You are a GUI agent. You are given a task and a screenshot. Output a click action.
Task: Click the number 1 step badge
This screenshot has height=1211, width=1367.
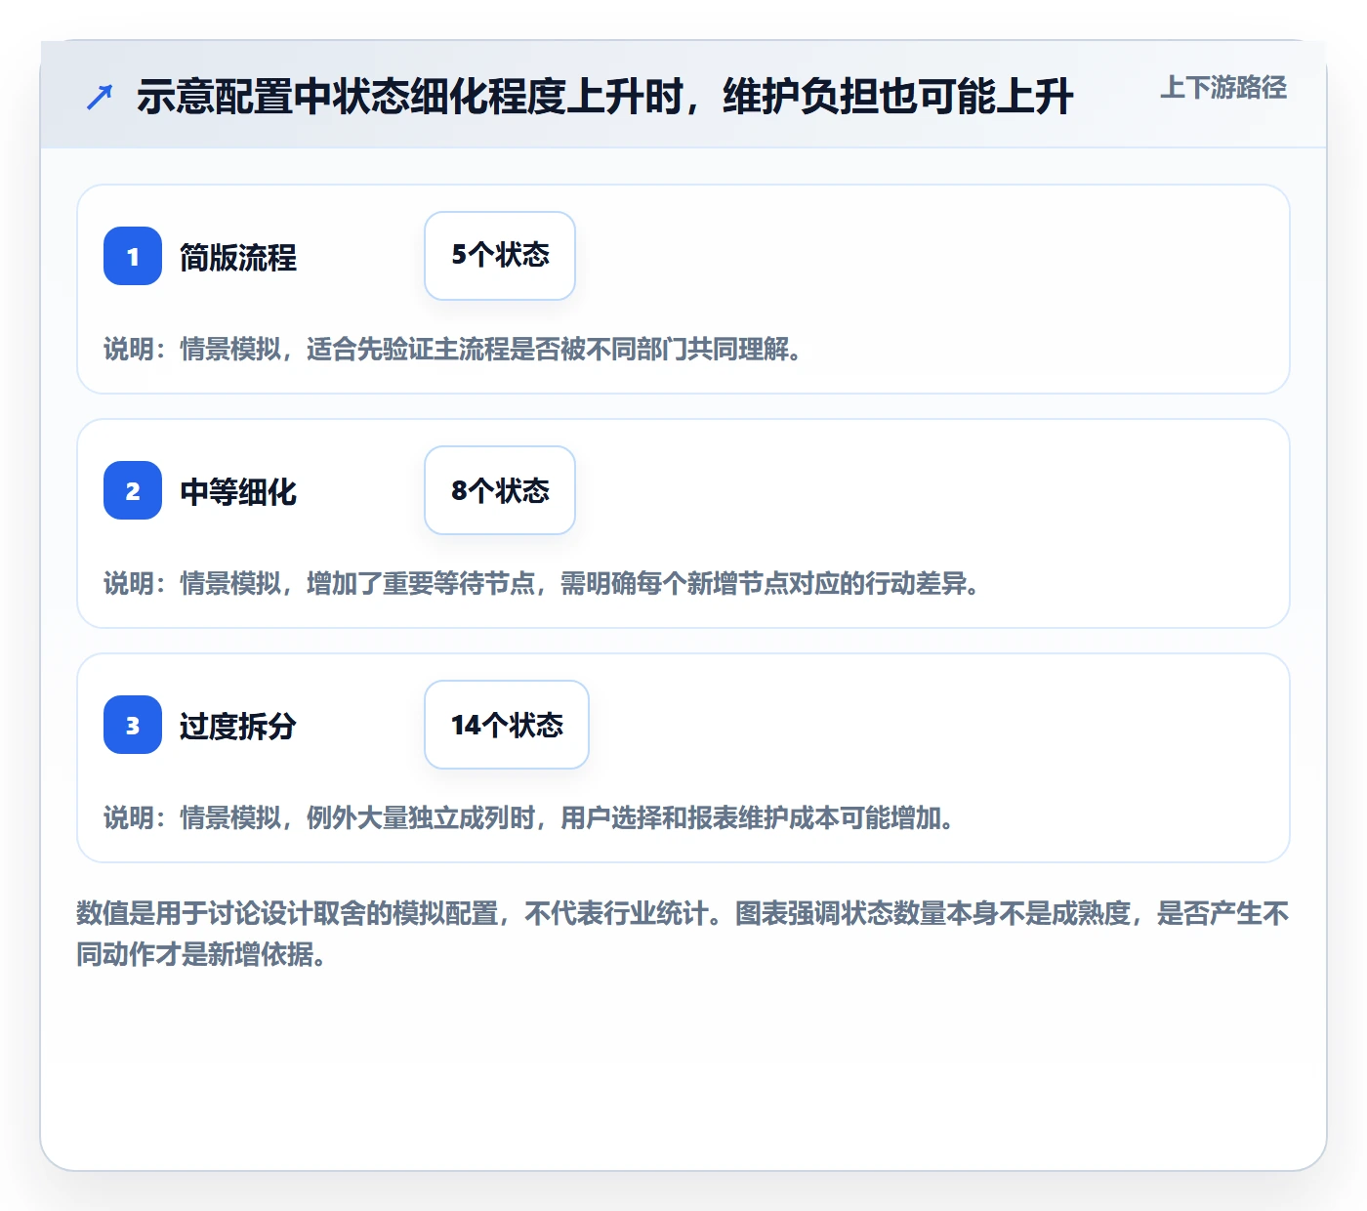[133, 256]
